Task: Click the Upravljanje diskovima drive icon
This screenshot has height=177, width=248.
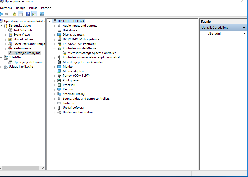Action: 10,62
